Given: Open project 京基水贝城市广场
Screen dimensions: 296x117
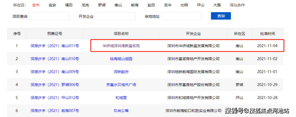Looking at the screenshot, I should coord(121,85).
